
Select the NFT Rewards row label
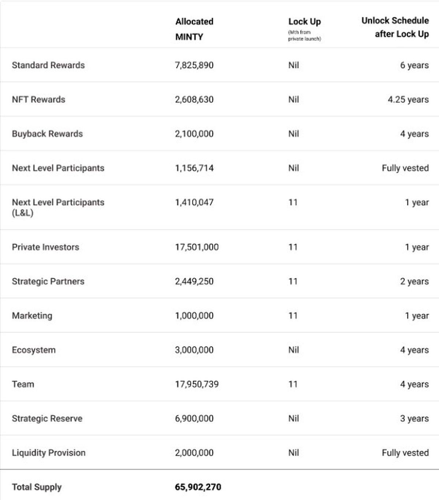(38, 99)
